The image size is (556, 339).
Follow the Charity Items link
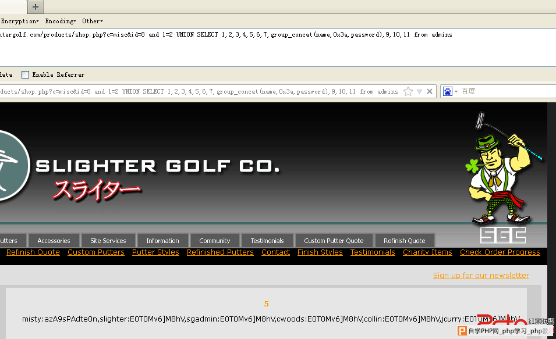(428, 252)
